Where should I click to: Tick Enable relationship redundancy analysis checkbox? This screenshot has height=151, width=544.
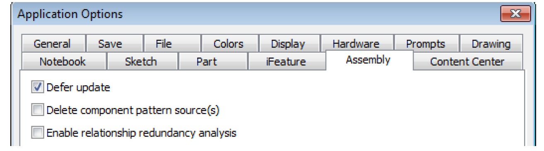[x=37, y=133]
